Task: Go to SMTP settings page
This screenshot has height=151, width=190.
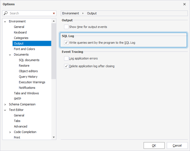Action: 17,99
